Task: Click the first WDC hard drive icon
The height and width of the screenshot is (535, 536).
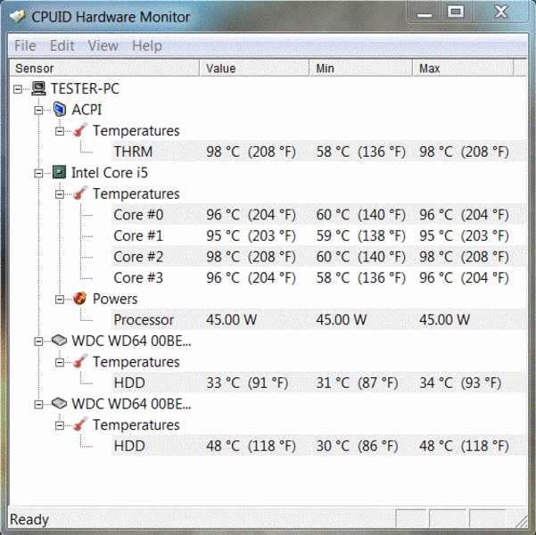Action: point(59,340)
